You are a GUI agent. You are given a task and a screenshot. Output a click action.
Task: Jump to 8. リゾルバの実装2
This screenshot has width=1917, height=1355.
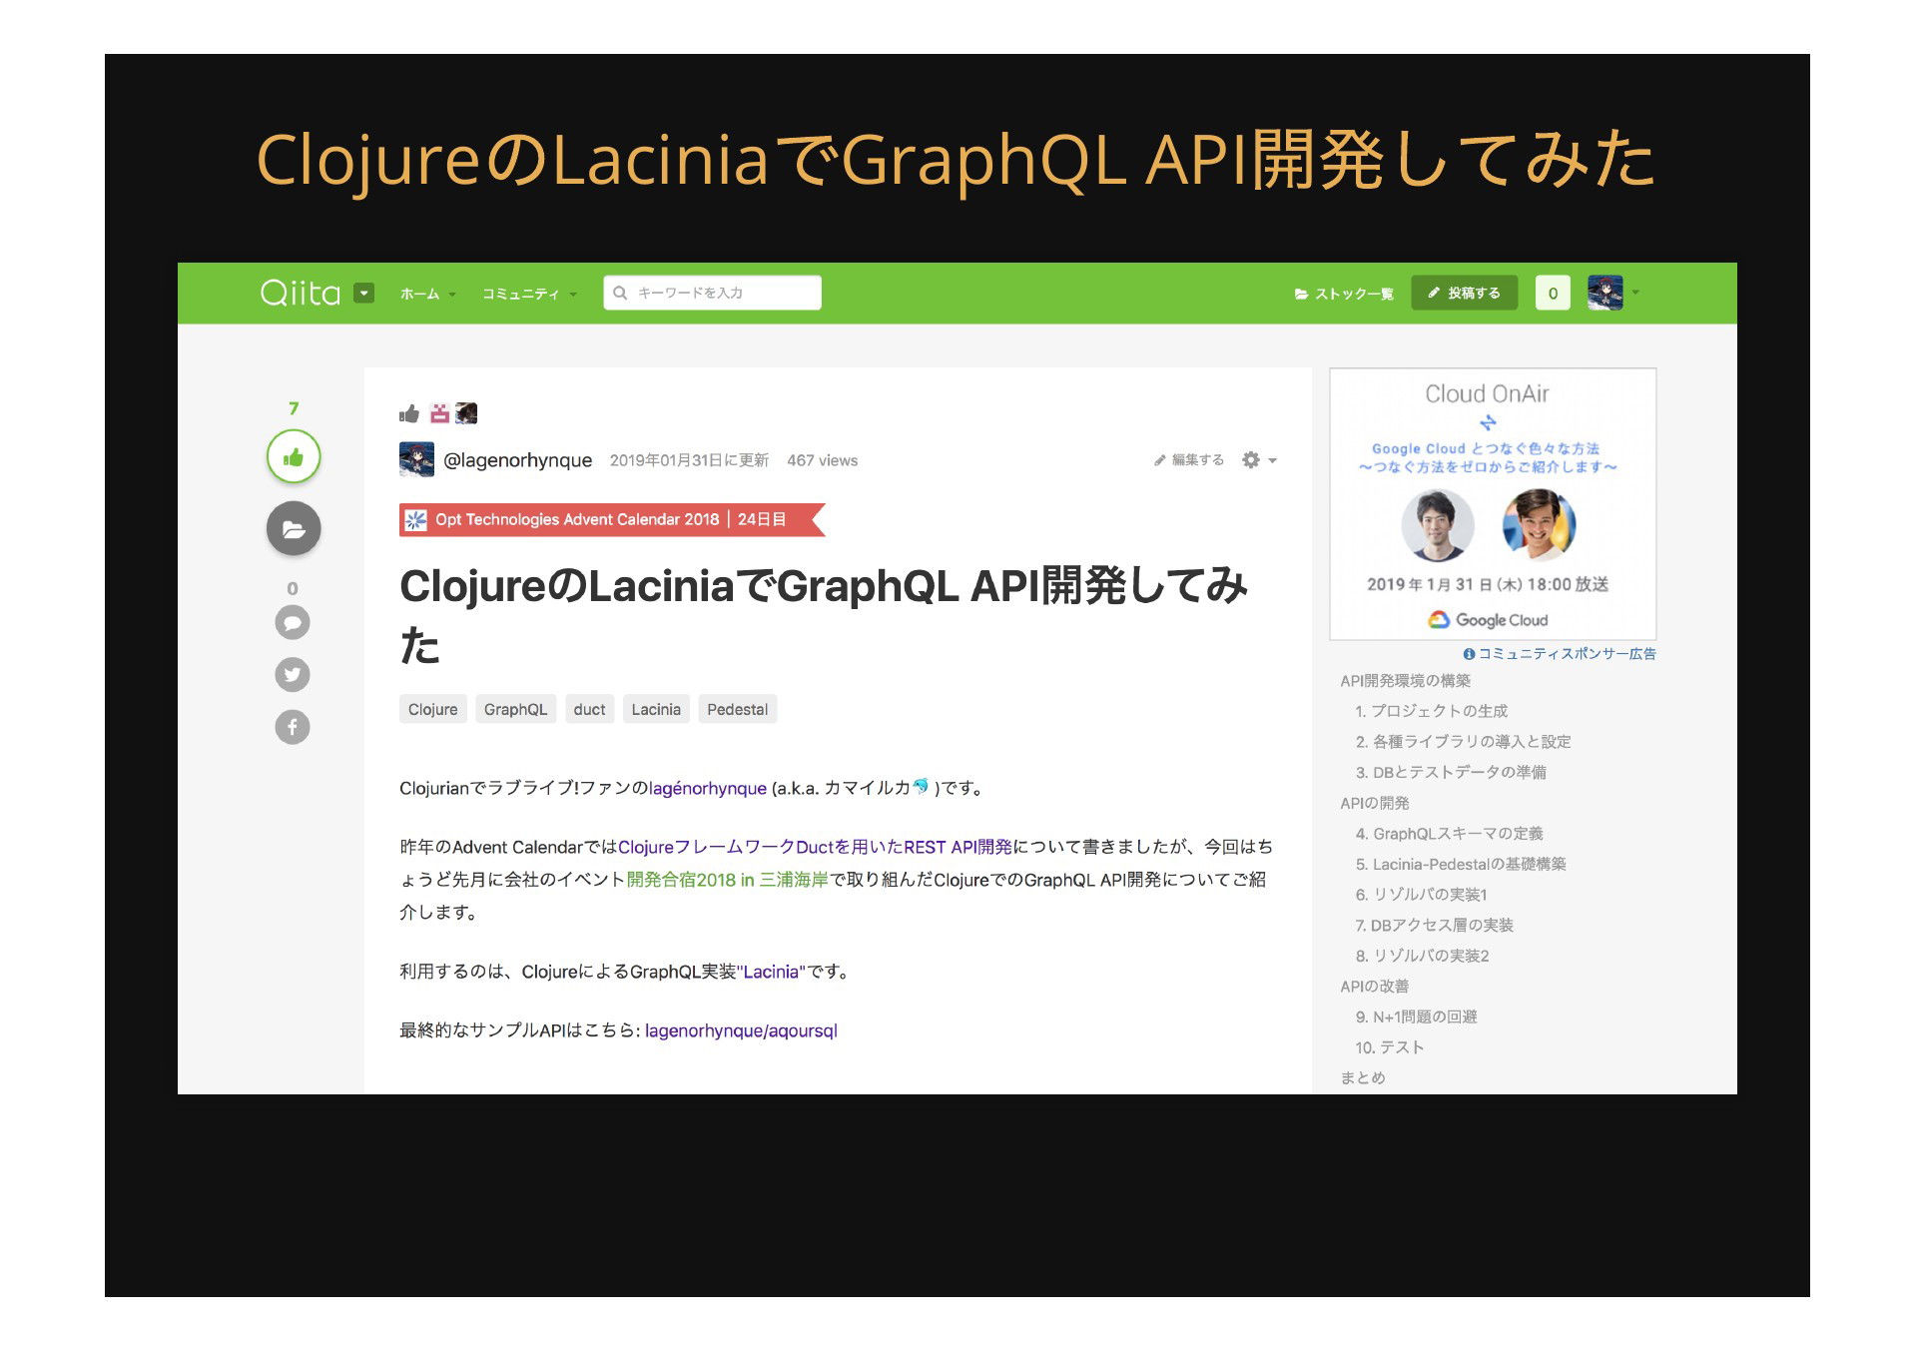tap(1422, 957)
